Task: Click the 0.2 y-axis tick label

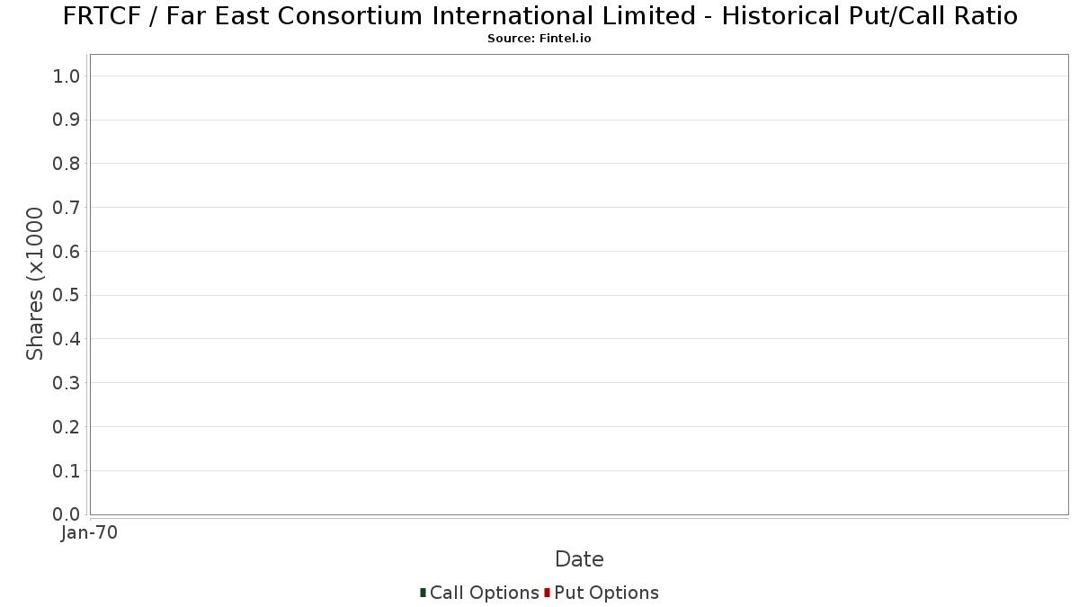Action: (67, 427)
